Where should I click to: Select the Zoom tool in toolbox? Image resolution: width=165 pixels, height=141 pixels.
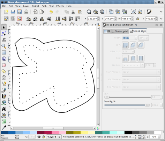tap(4, 46)
